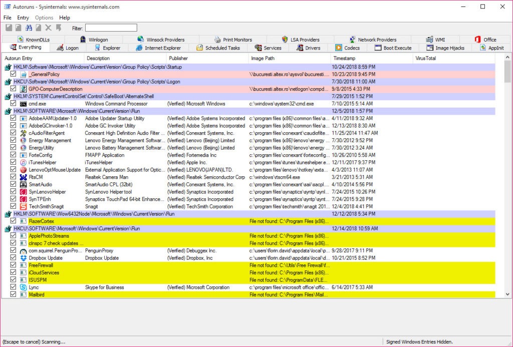The image size is (513, 347).
Task: Switch to the Logon tab
Action: point(68,48)
